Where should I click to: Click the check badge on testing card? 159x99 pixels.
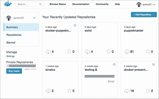click(x=114, y=65)
